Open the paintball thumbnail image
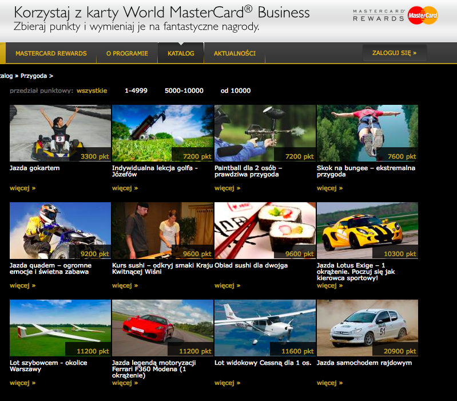Viewport: 457px width, 401px height. 265,133
